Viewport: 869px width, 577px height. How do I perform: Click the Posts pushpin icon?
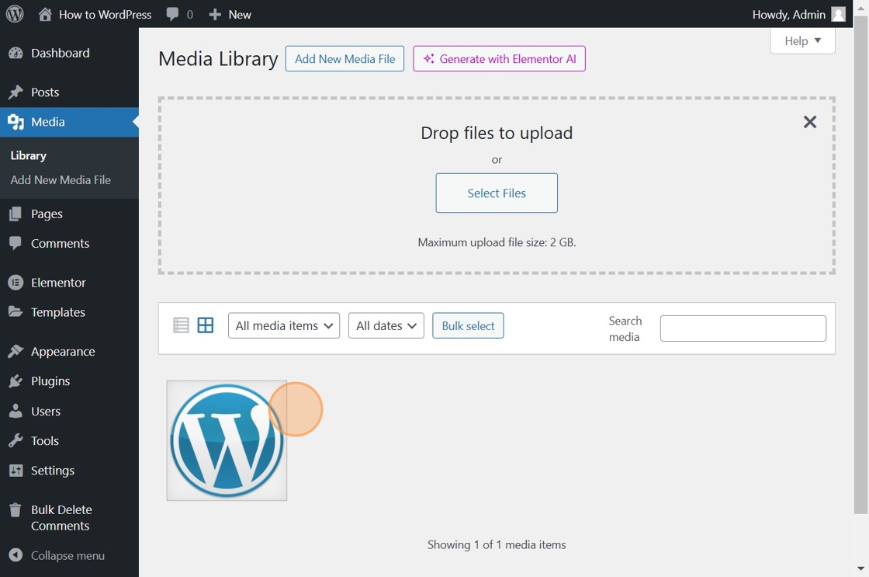pos(16,92)
